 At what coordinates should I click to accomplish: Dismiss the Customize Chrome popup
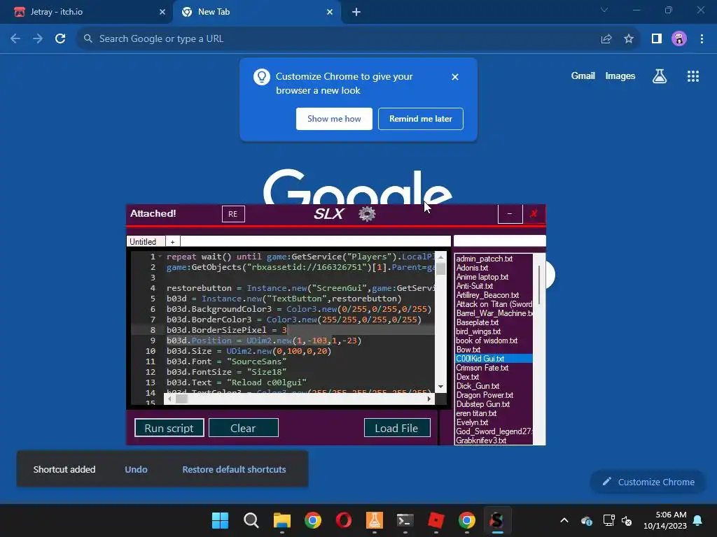pos(454,77)
